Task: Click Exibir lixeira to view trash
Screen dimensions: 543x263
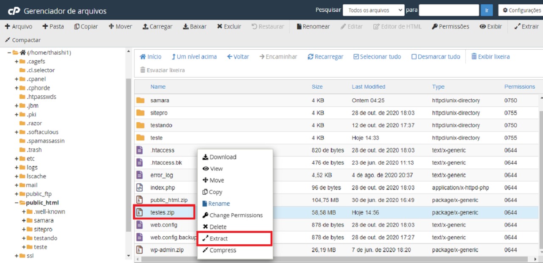Action: (x=490, y=56)
